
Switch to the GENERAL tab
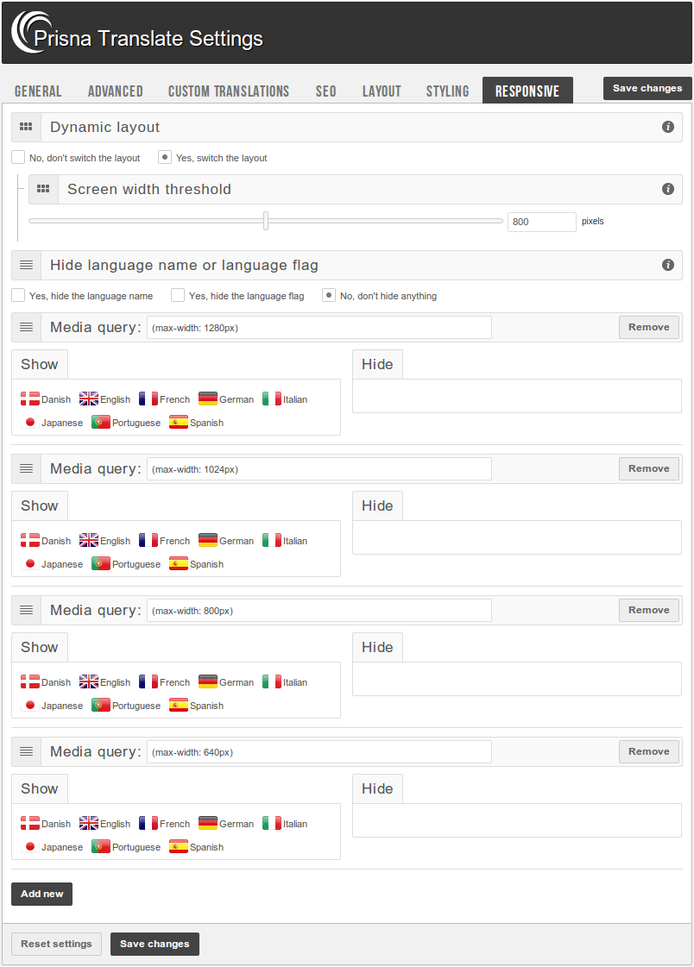coord(38,91)
